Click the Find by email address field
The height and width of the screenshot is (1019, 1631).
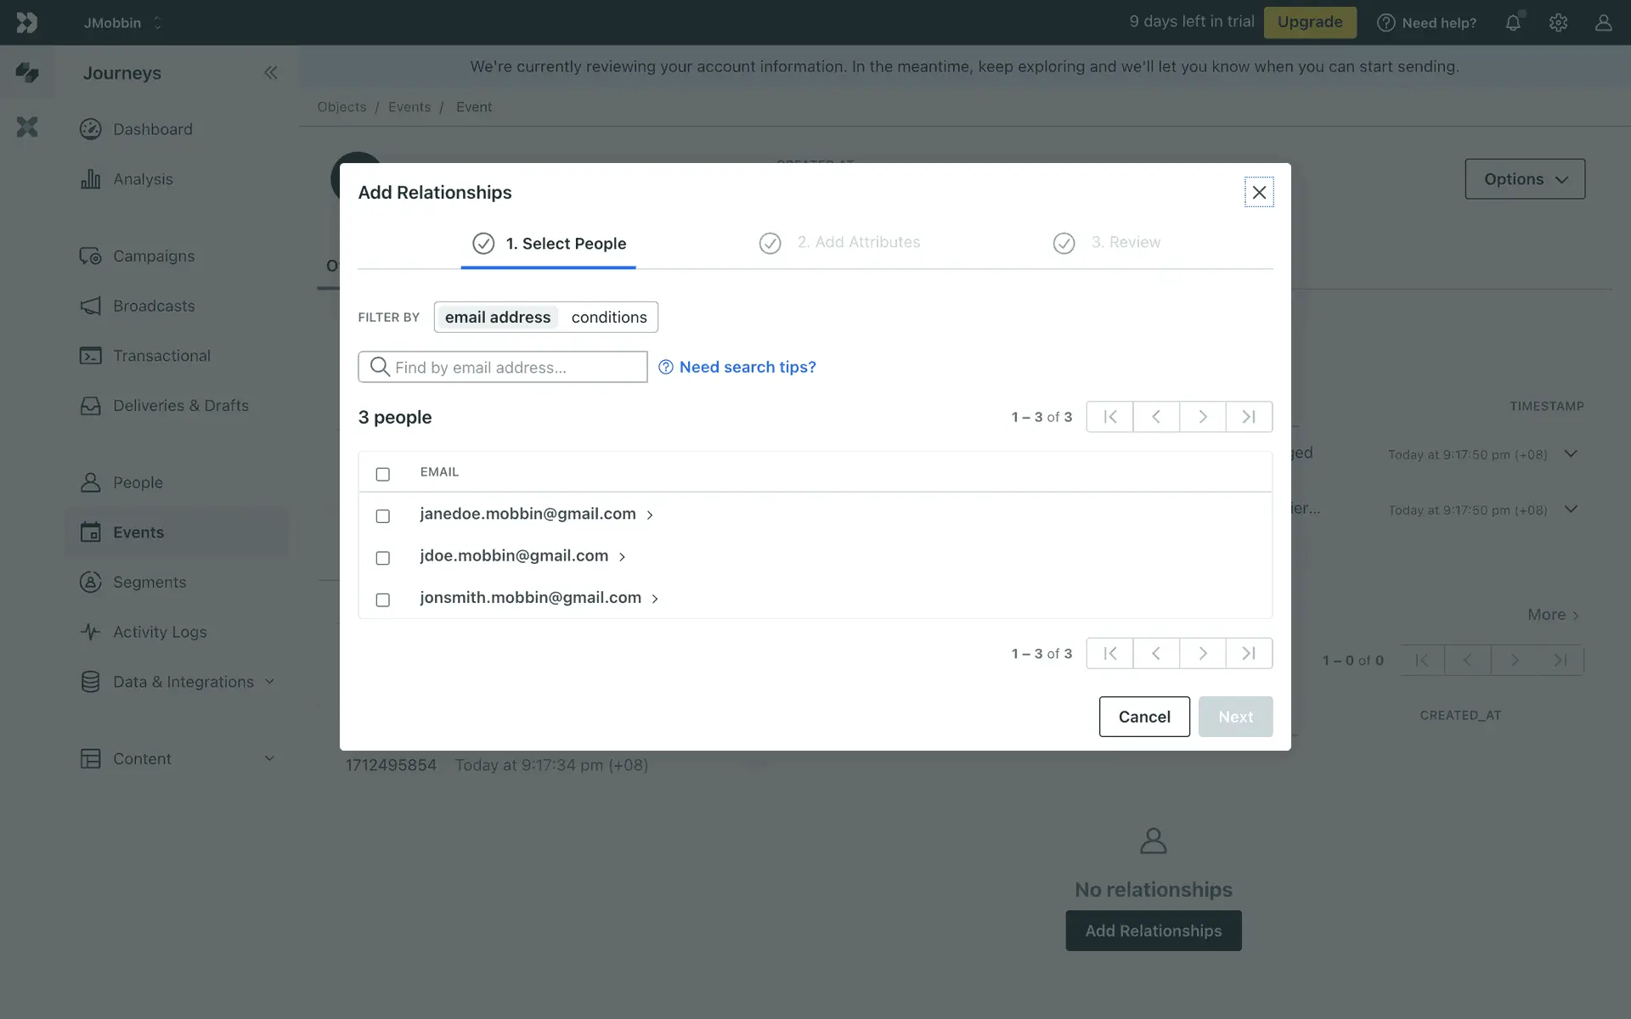click(514, 367)
